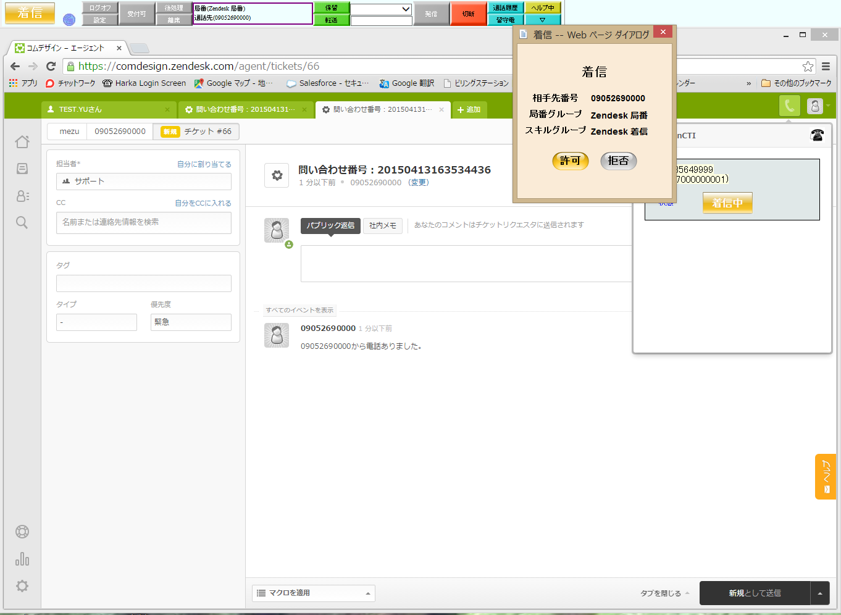Bookmark the page with the star icon

click(808, 66)
